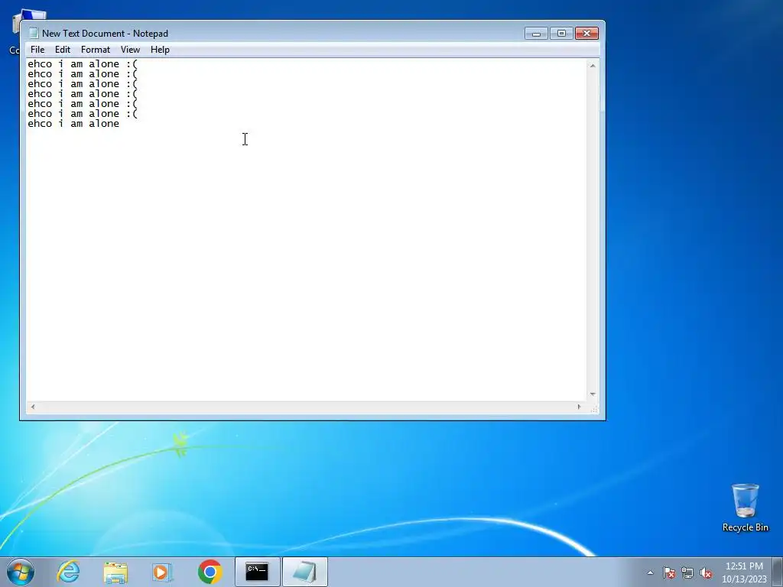This screenshot has height=587, width=783.
Task: Open the Format menu in Notepad
Action: tap(96, 50)
